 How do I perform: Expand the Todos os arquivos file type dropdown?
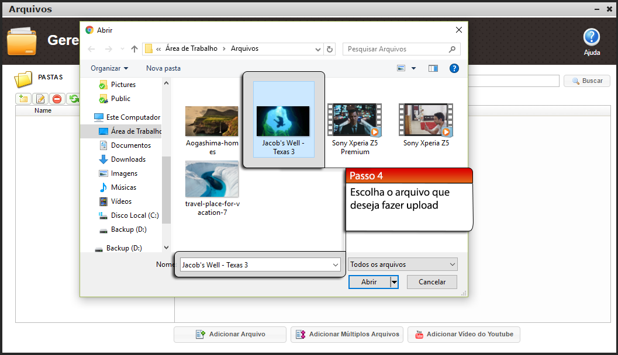pos(402,264)
